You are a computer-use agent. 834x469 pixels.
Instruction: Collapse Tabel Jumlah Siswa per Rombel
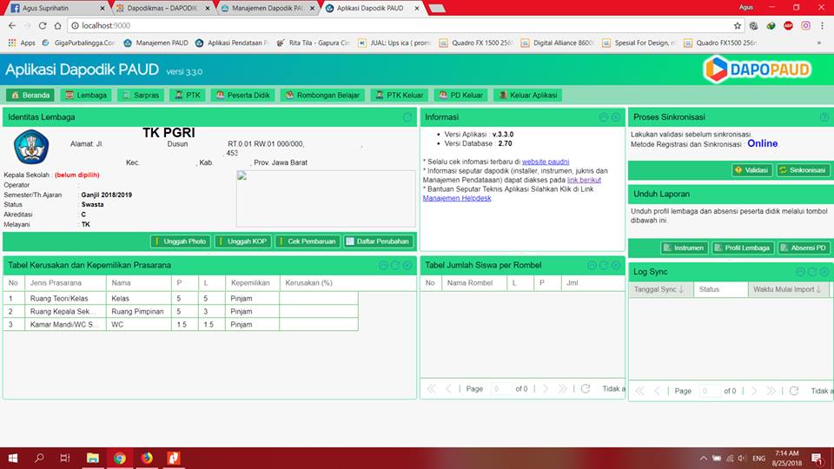(x=592, y=266)
